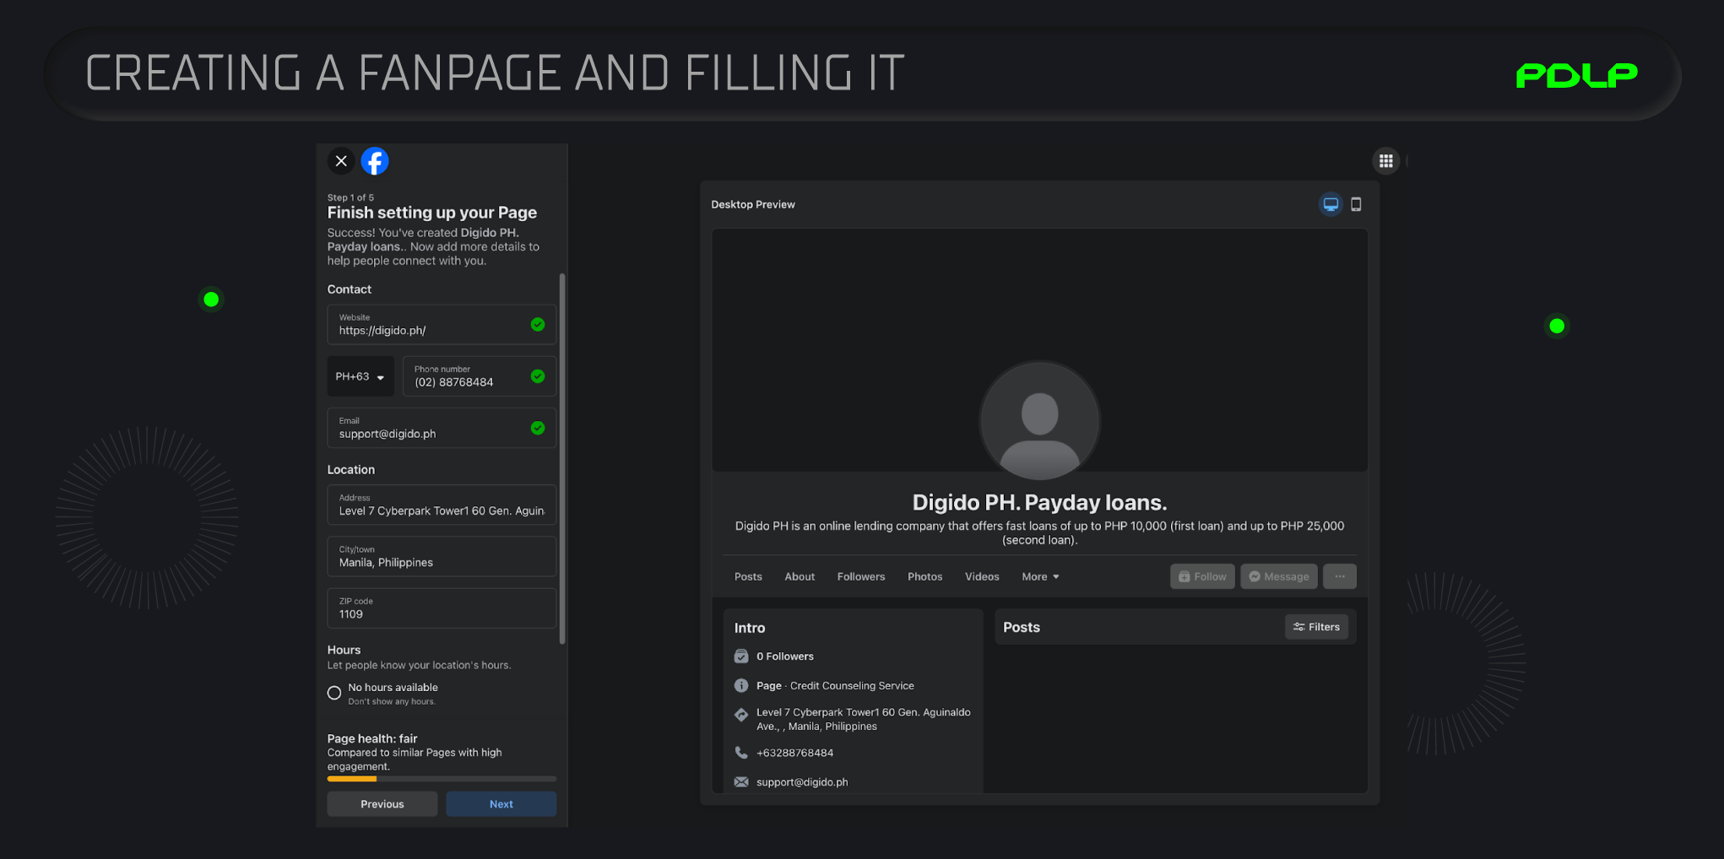Click the followers icon in Intro

point(741,656)
